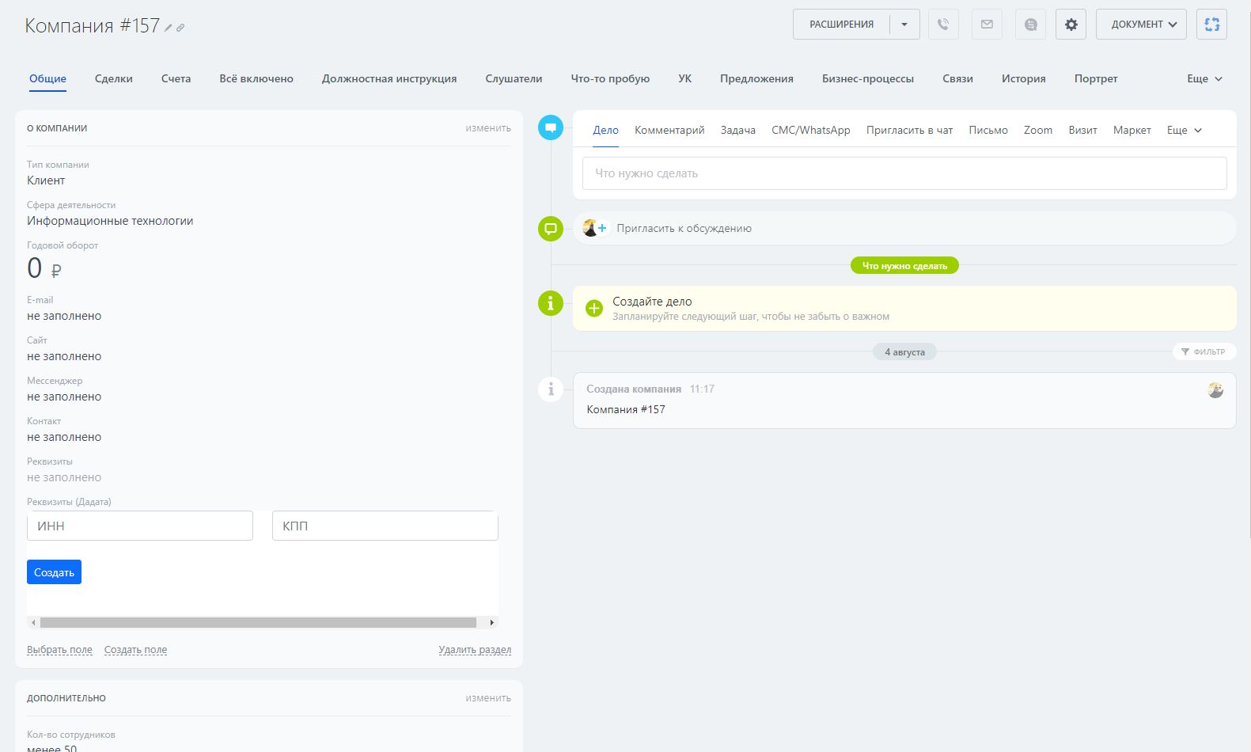Select the Комментарий tab in the timeline
This screenshot has width=1251, height=752.
tap(669, 130)
